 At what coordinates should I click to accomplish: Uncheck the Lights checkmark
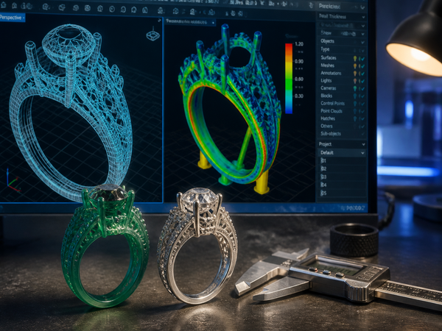(x=362, y=81)
